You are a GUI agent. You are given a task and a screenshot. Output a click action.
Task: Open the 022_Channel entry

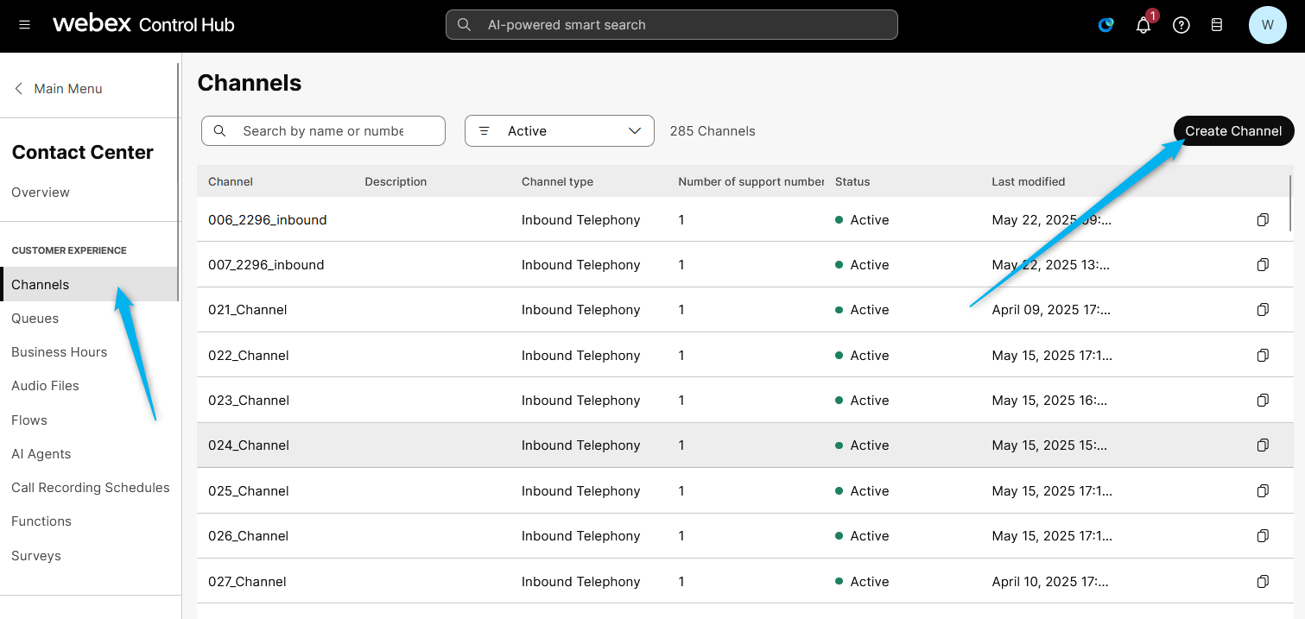click(249, 356)
